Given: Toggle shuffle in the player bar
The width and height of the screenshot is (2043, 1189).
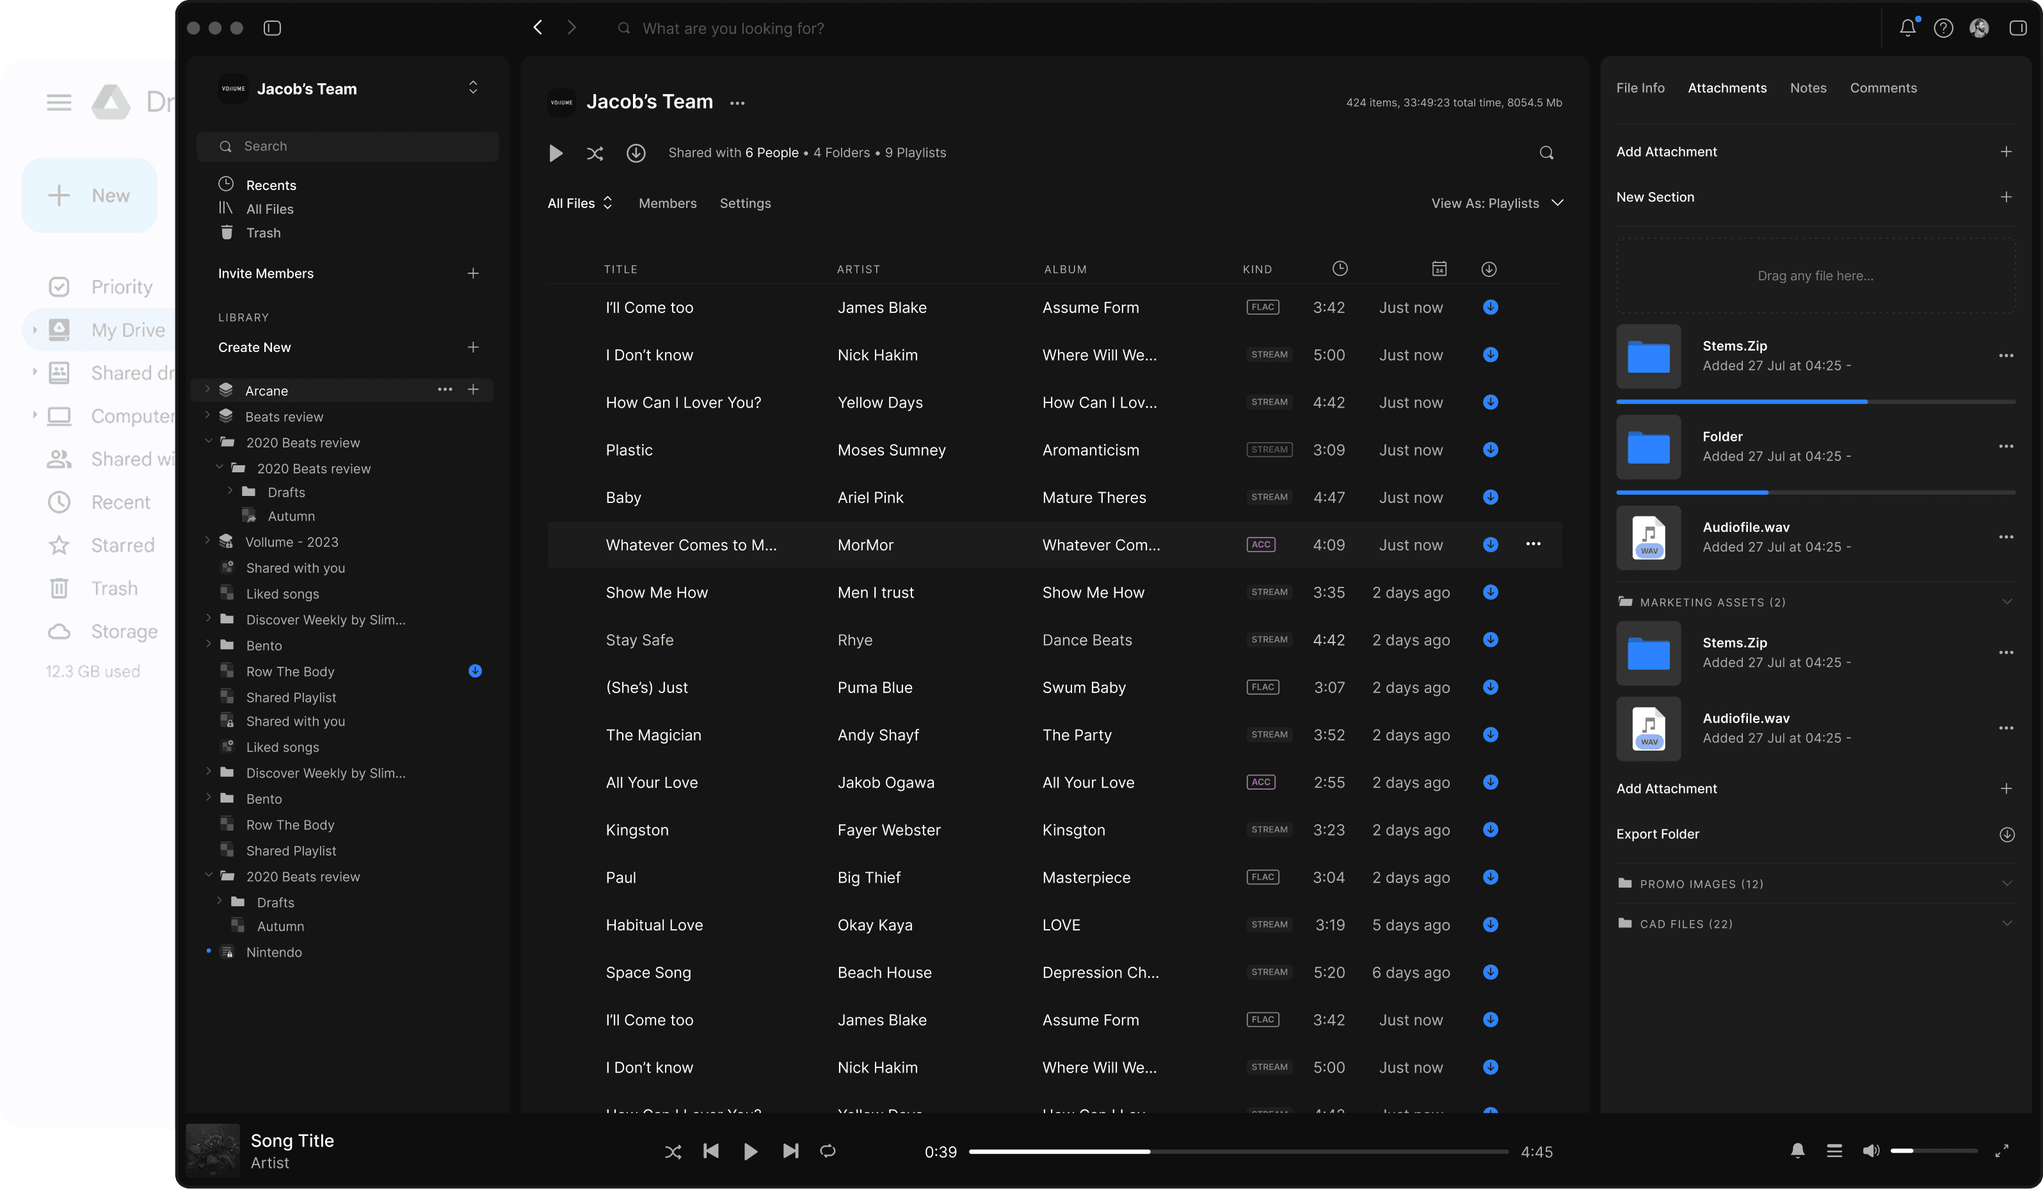Looking at the screenshot, I should point(673,1152).
